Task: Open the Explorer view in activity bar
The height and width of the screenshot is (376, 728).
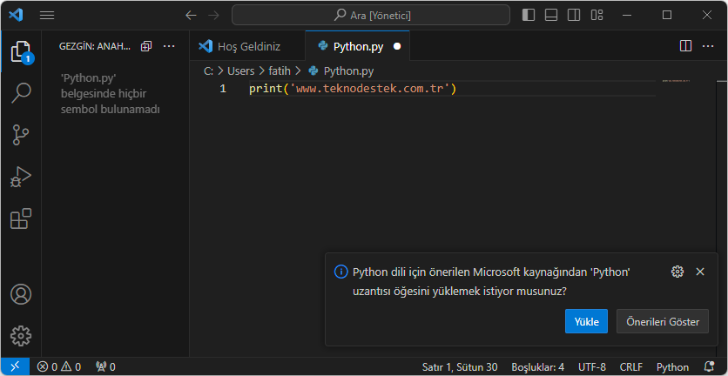Action: [21, 52]
